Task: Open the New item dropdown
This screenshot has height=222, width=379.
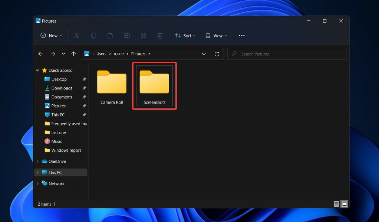Action: [51, 36]
